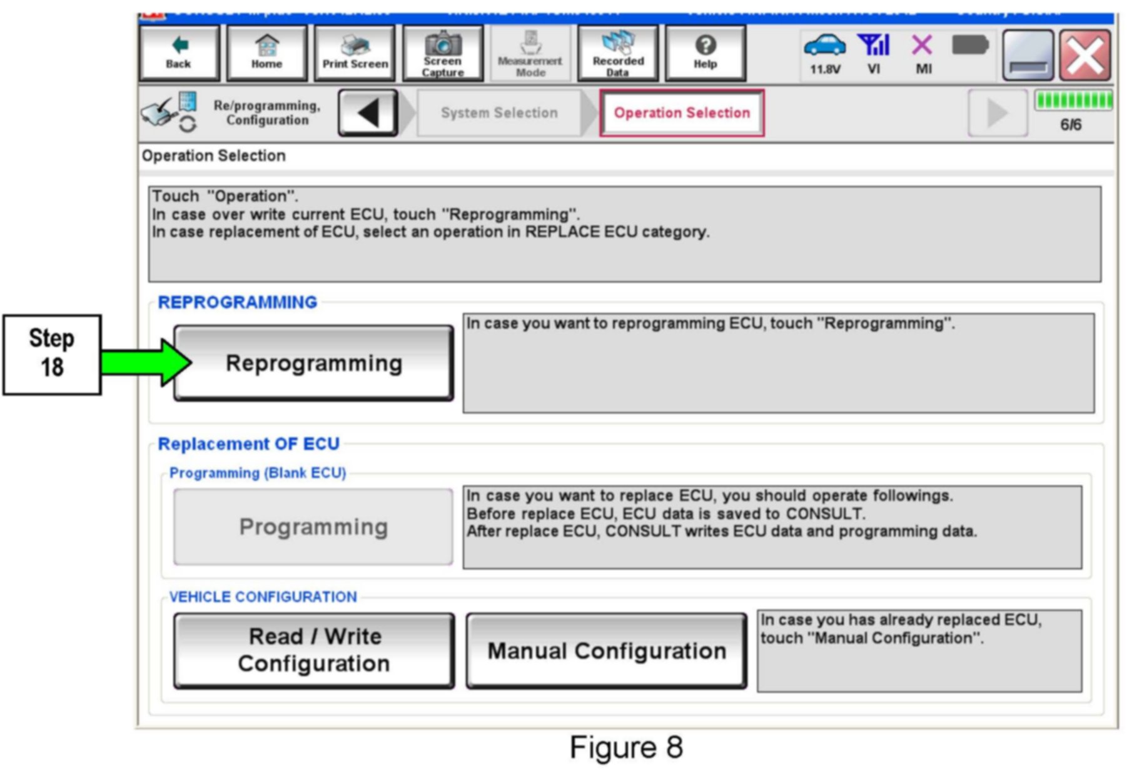1139x773 pixels.
Task: Click the Programming blank ECU button
Action: pyautogui.click(x=313, y=527)
